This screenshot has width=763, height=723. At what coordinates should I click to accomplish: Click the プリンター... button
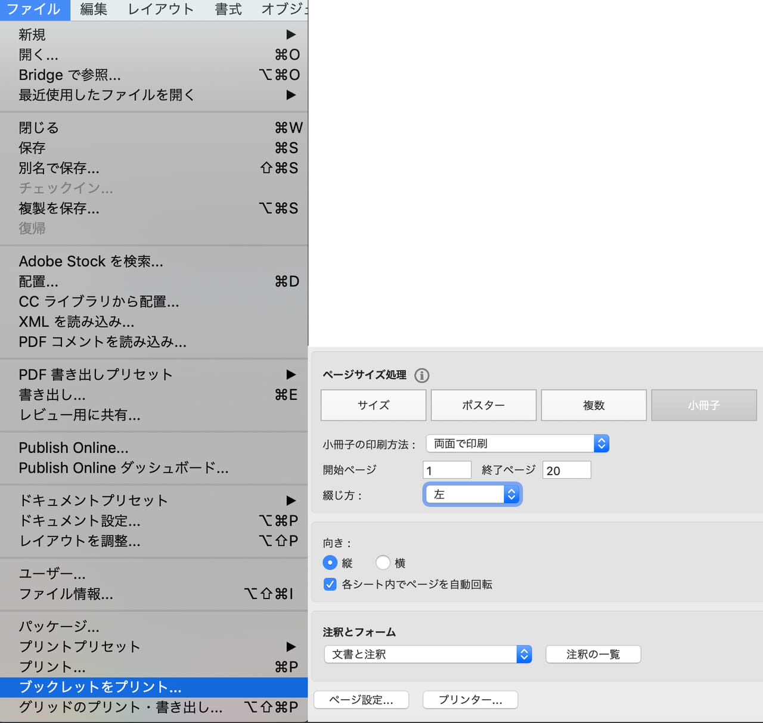coord(470,700)
